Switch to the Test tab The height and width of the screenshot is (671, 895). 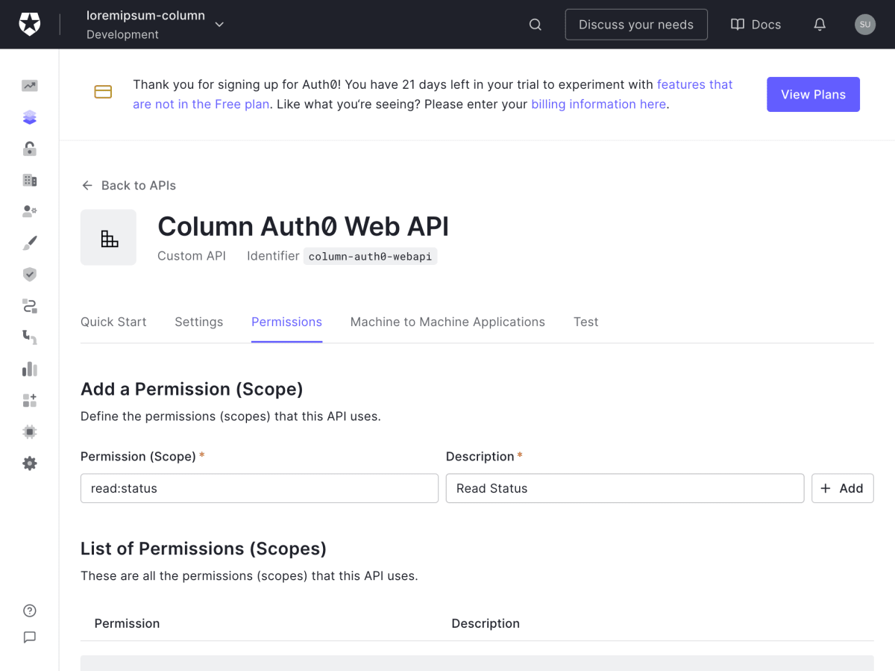point(586,322)
